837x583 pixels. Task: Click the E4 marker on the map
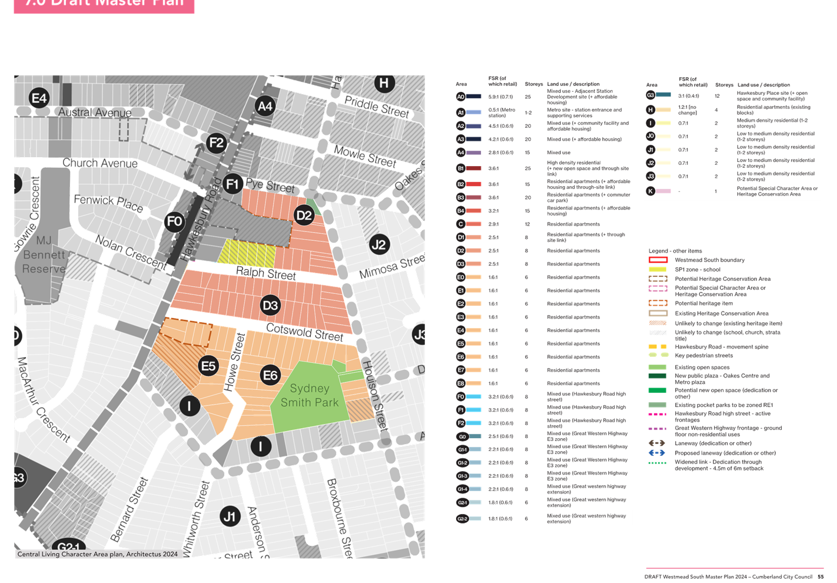pyautogui.click(x=39, y=98)
